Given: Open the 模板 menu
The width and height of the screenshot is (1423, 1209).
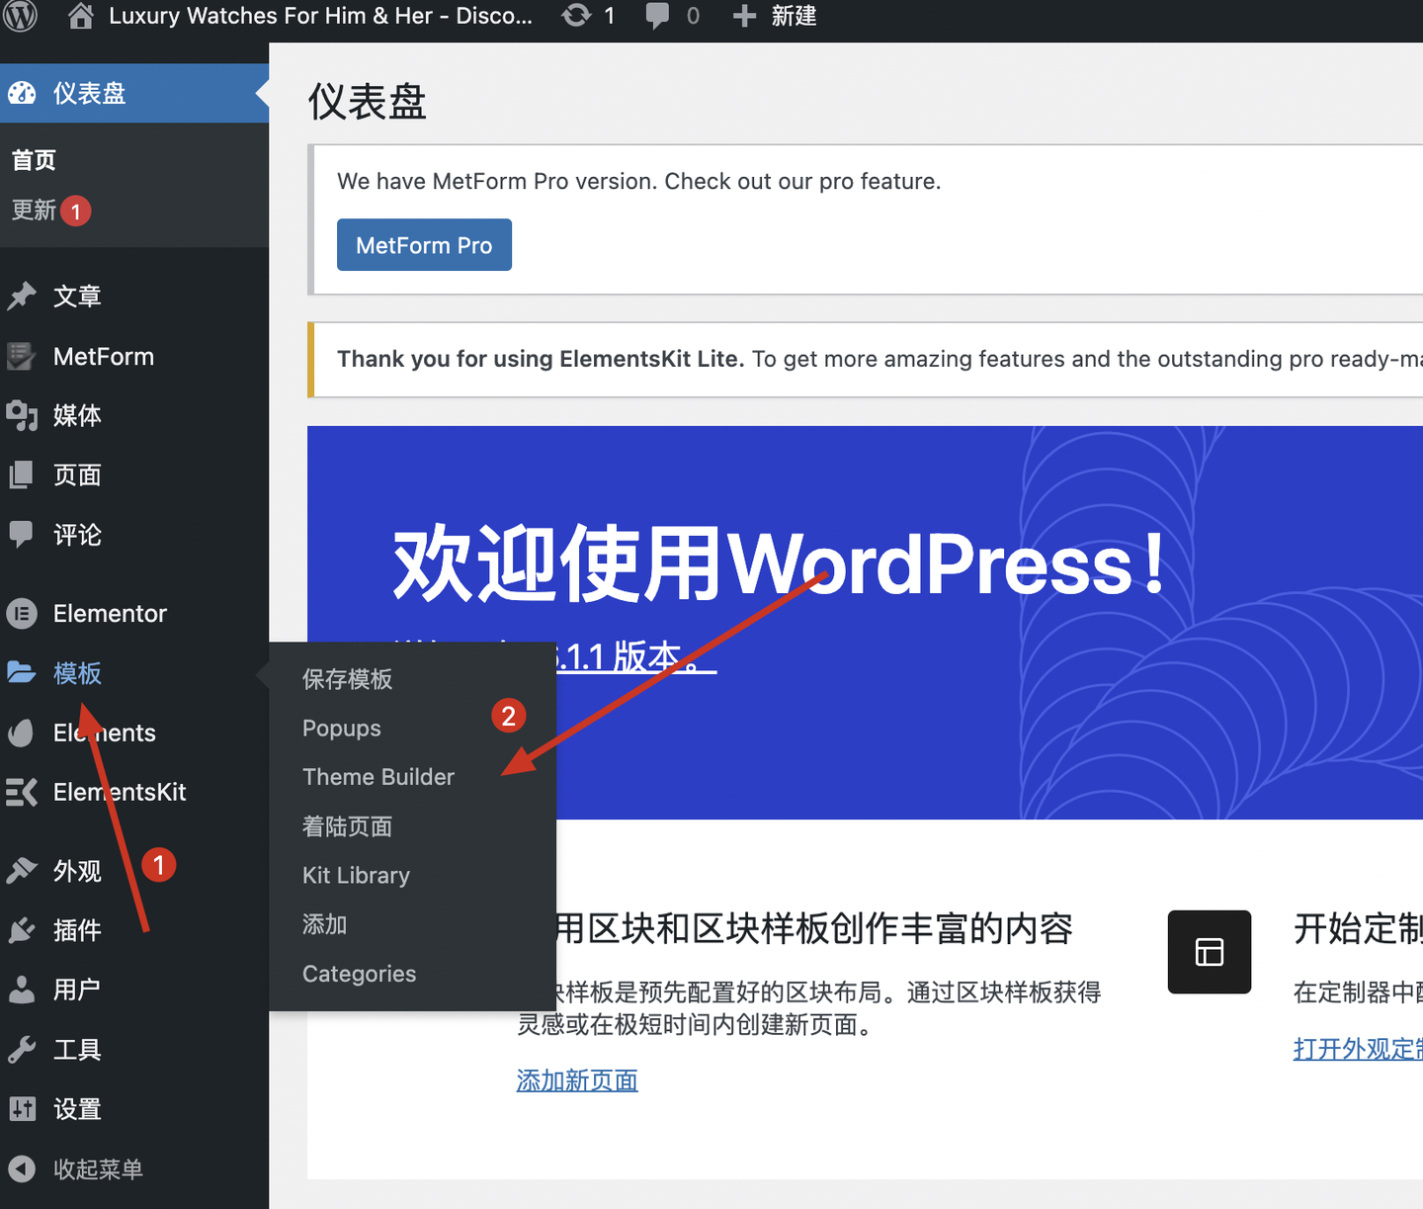Looking at the screenshot, I should 134,673.
